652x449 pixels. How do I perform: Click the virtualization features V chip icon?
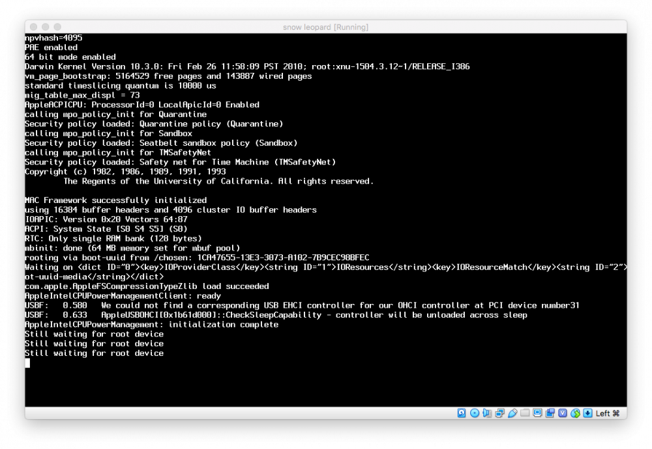coord(563,413)
